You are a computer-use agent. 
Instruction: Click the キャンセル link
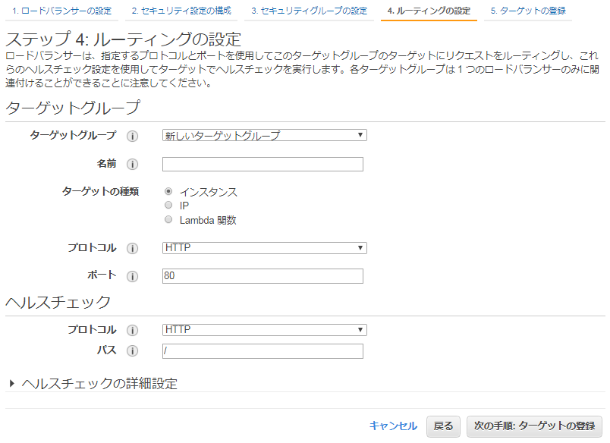pos(393,426)
